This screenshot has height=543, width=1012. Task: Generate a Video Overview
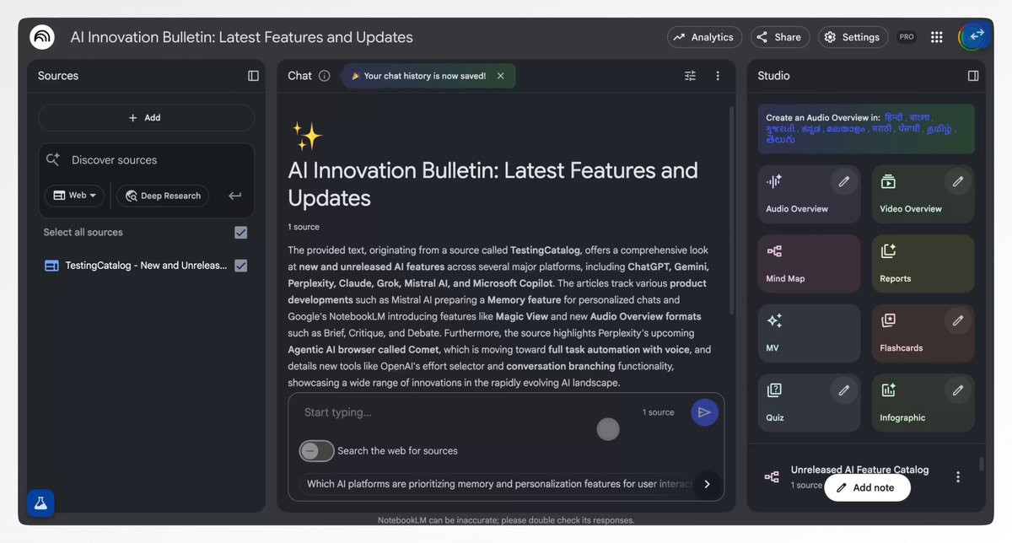[x=923, y=194]
